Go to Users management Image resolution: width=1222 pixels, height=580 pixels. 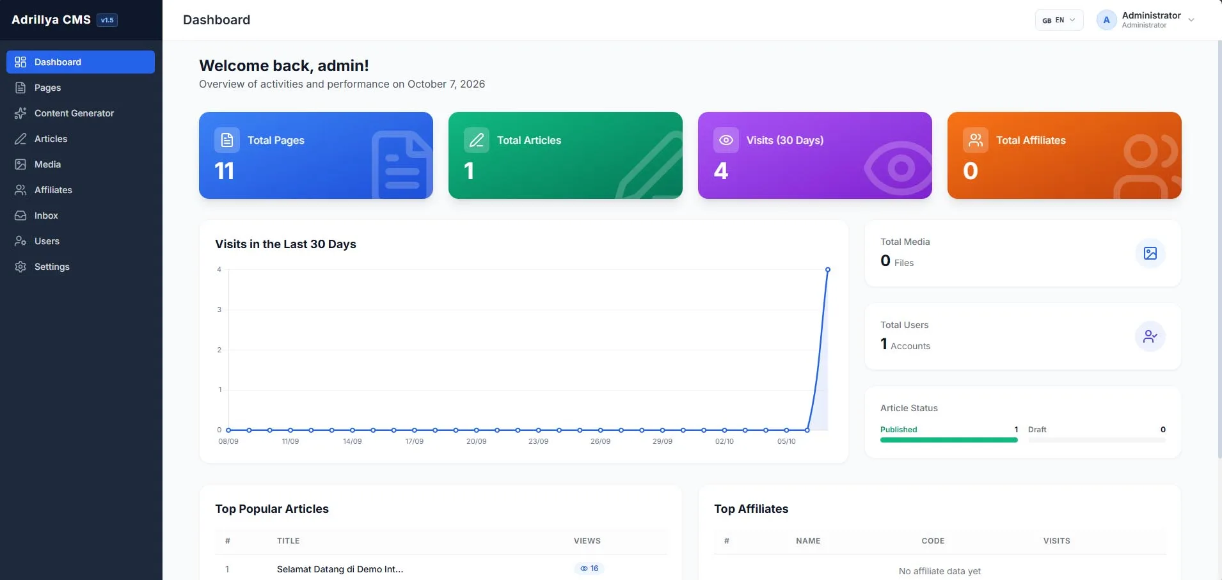pyautogui.click(x=81, y=241)
